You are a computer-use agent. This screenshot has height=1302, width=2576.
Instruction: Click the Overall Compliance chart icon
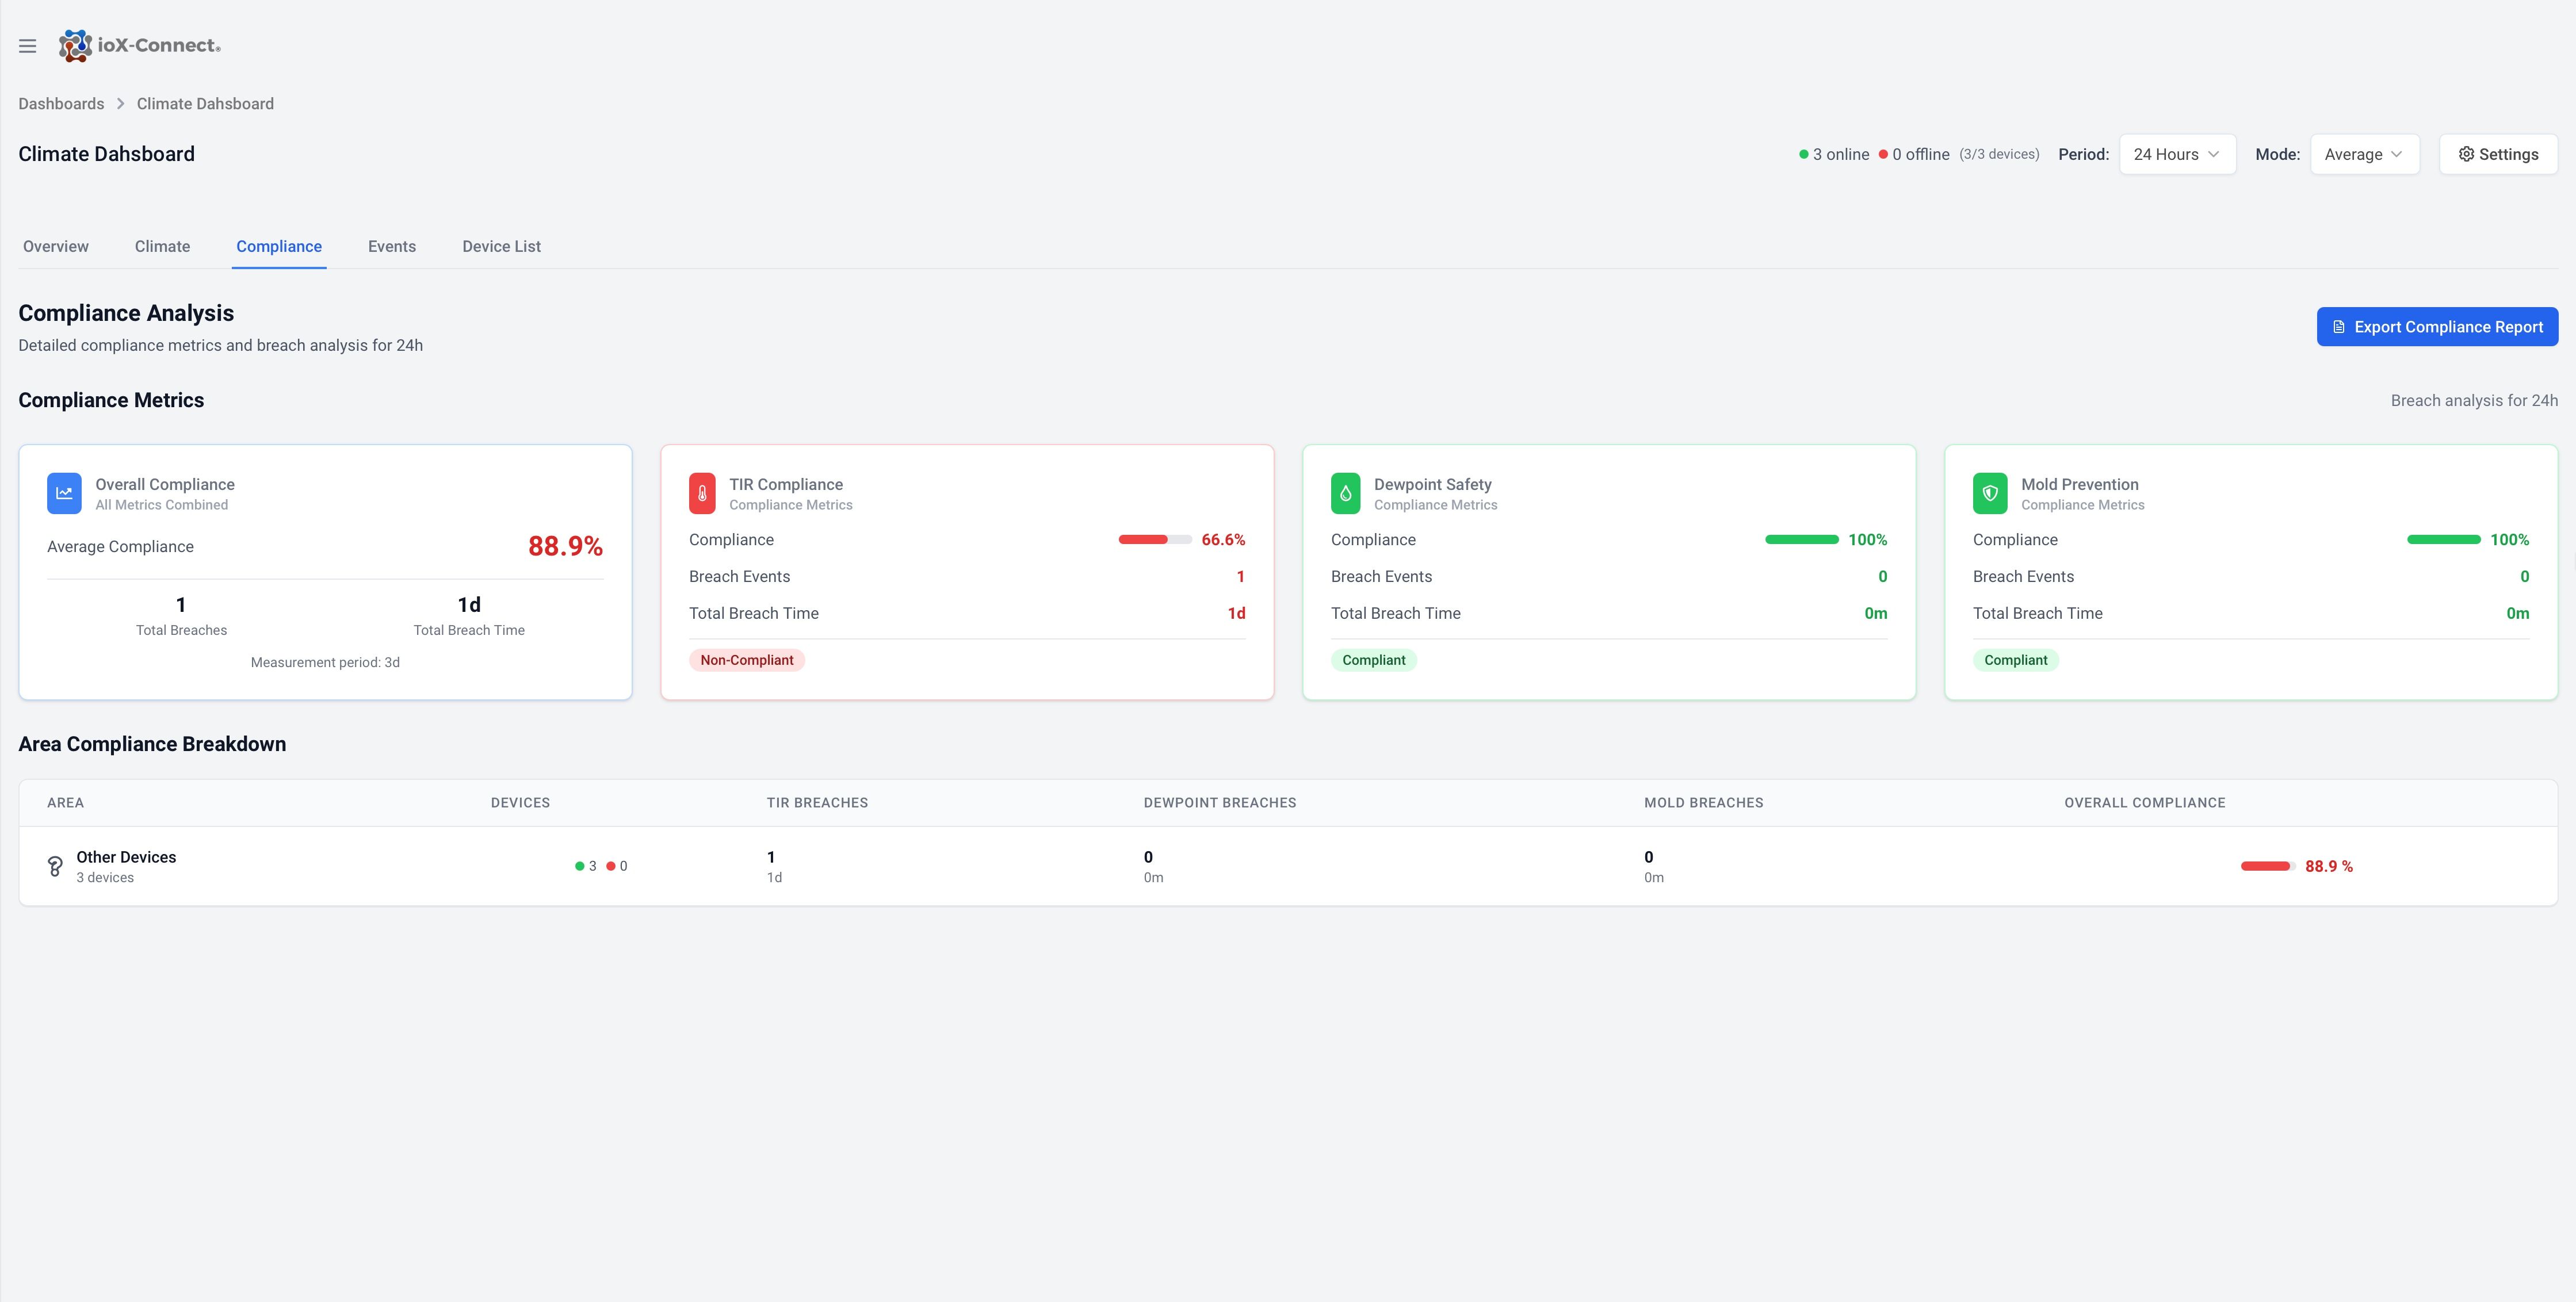coord(64,493)
